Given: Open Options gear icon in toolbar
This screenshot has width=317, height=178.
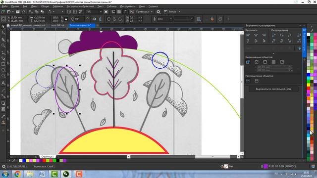Looking at the screenshot, I should 158,12.
